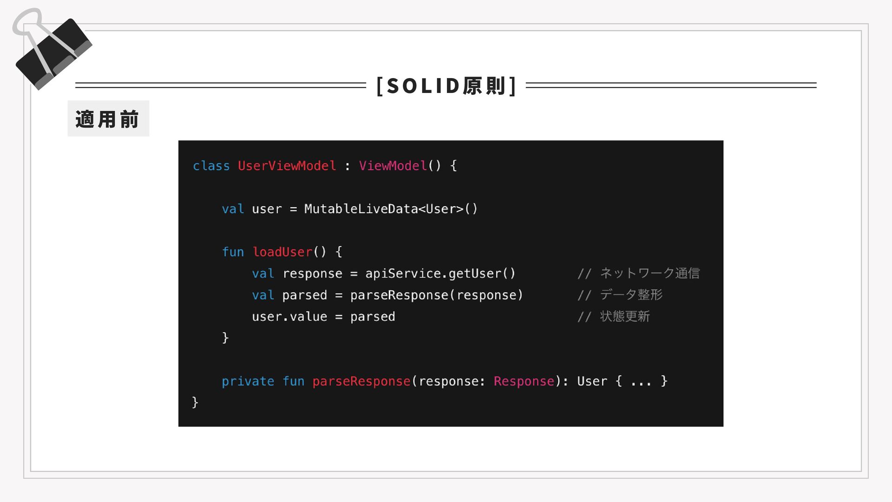Click the ellipsis function body braces
The height and width of the screenshot is (502, 892).
coord(642,381)
